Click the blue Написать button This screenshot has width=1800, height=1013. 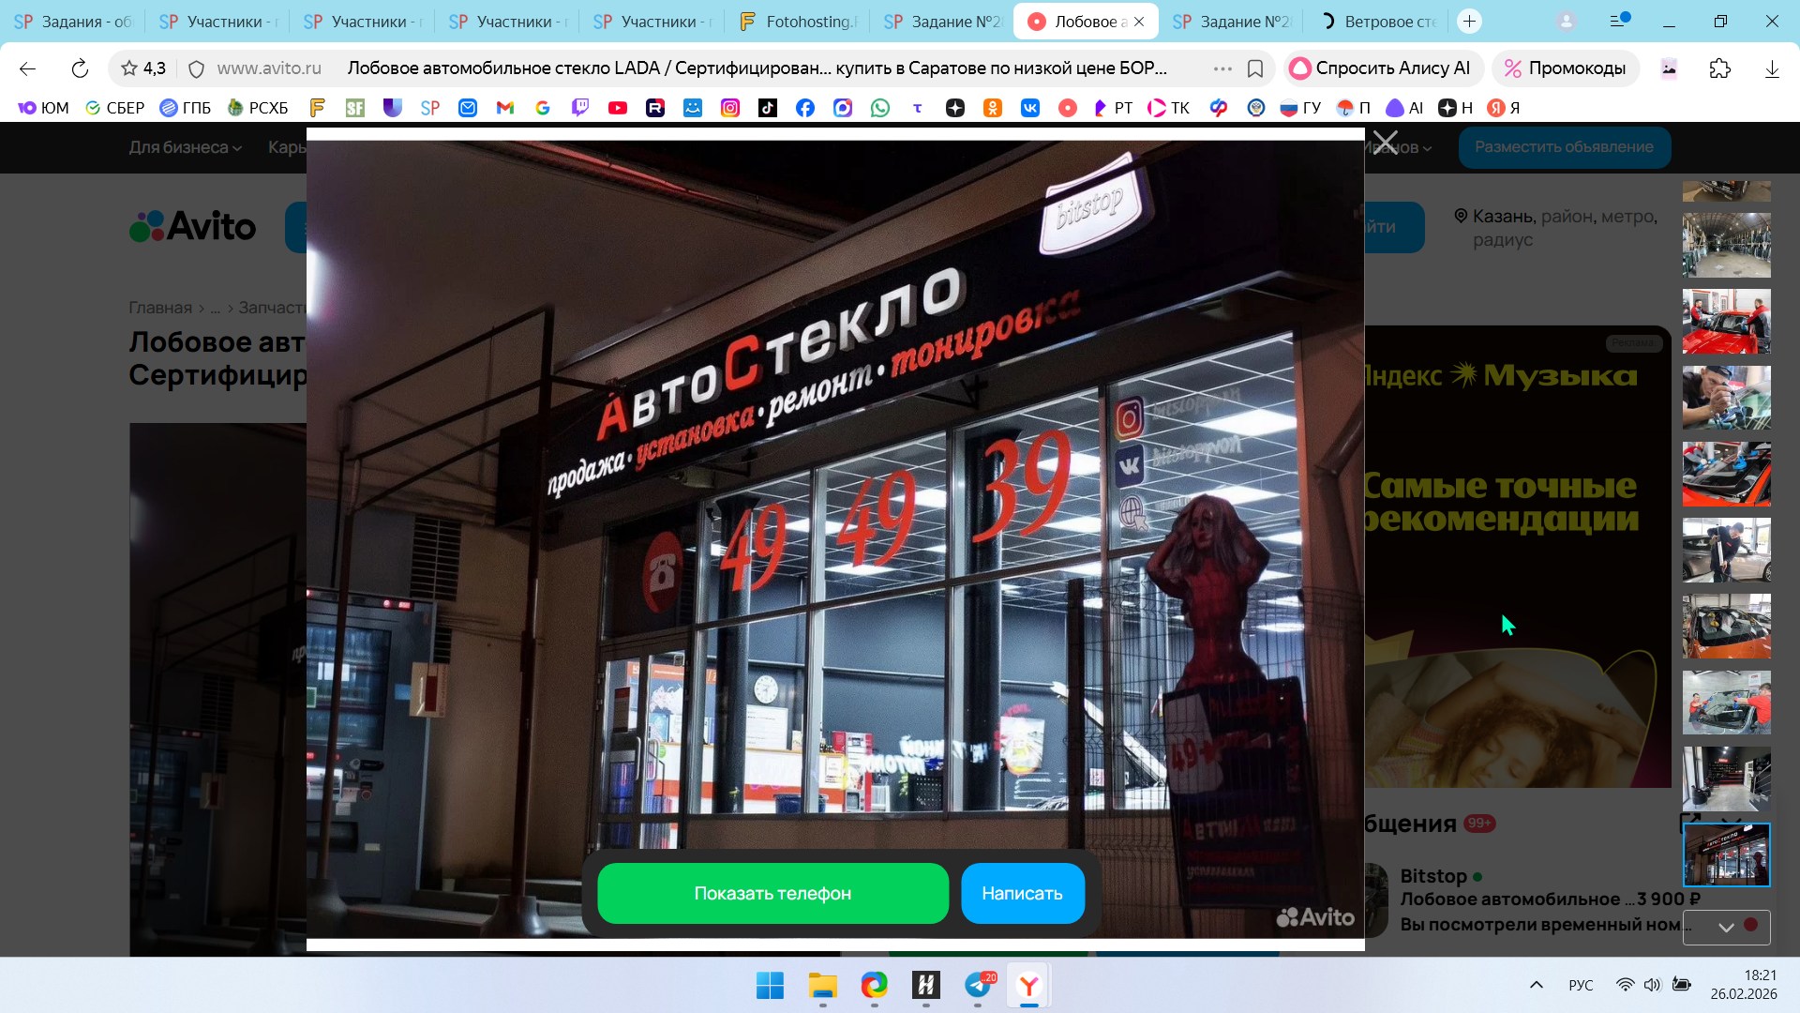tap(1022, 893)
